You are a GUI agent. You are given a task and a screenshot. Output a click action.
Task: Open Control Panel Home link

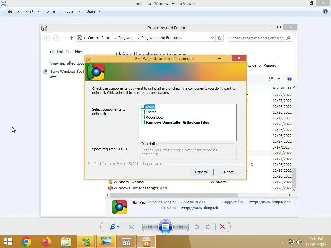(67, 52)
